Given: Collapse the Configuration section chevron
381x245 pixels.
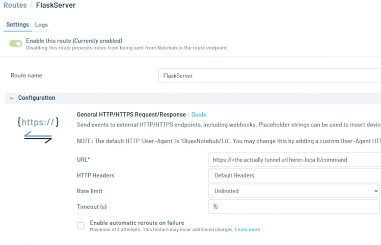Looking at the screenshot, I should click(12, 98).
